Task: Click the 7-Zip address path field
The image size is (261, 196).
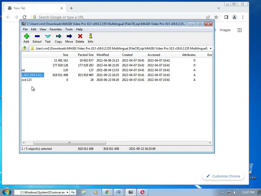Action: [119, 48]
